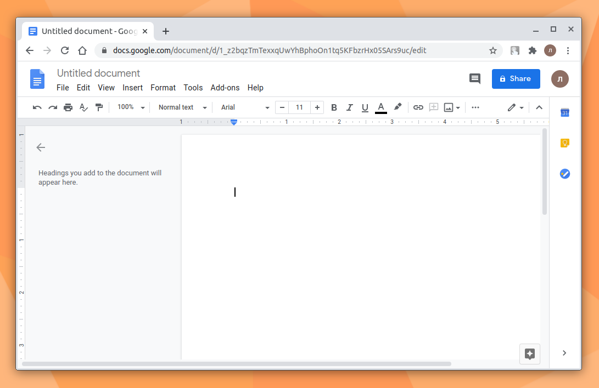Image resolution: width=599 pixels, height=388 pixels.
Task: Open comment history icon beside Share
Action: pyautogui.click(x=475, y=79)
